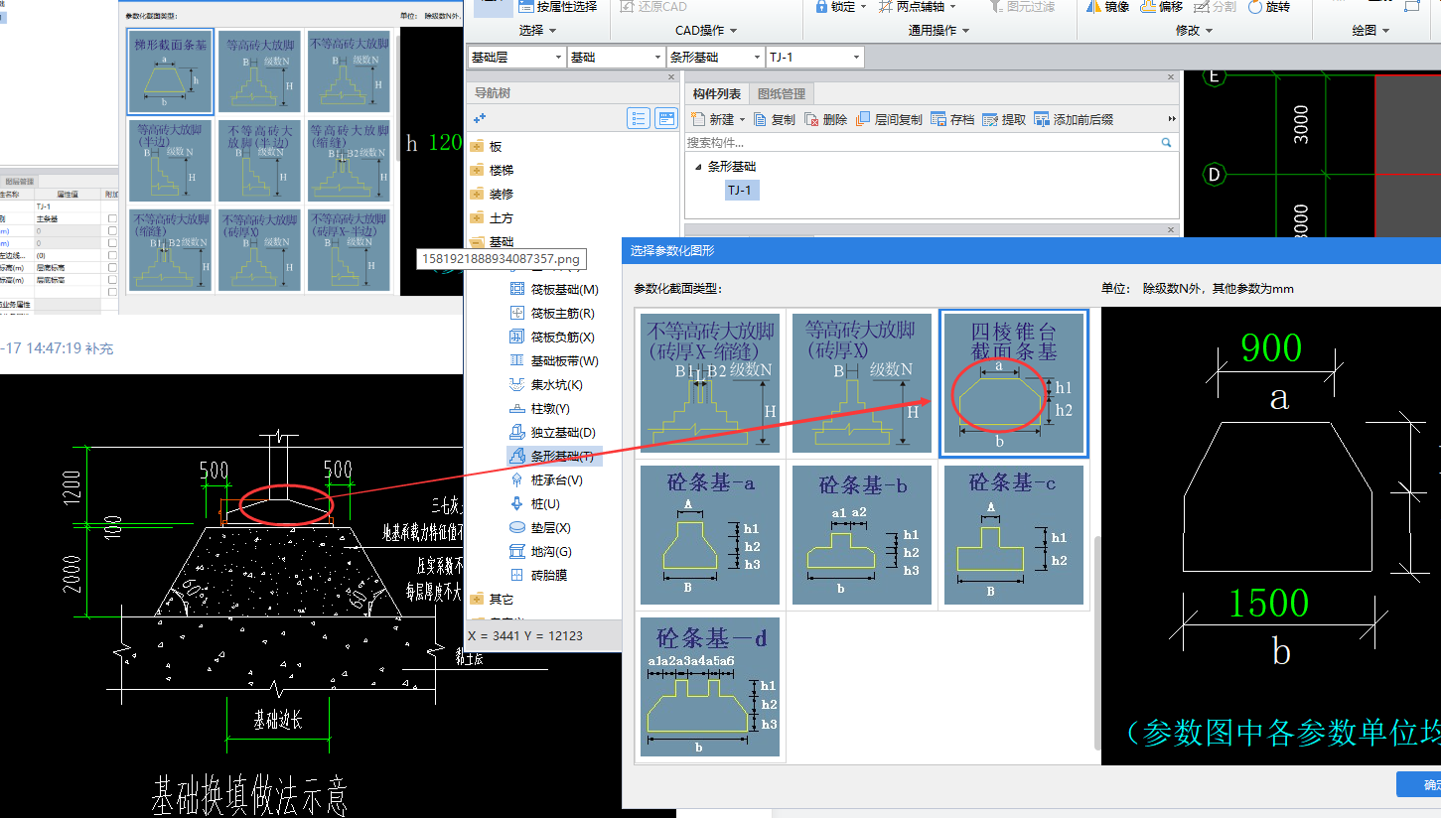Screen dimensions: 1441x818
Task: Click the 存档 archive icon
Action: point(938,119)
